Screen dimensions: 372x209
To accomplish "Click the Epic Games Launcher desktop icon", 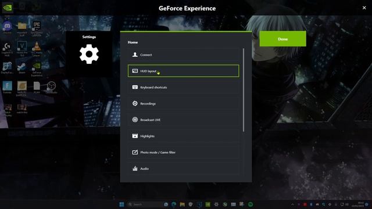I will [x=37, y=28].
